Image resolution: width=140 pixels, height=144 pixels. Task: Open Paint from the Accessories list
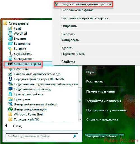click(x=17, y=29)
